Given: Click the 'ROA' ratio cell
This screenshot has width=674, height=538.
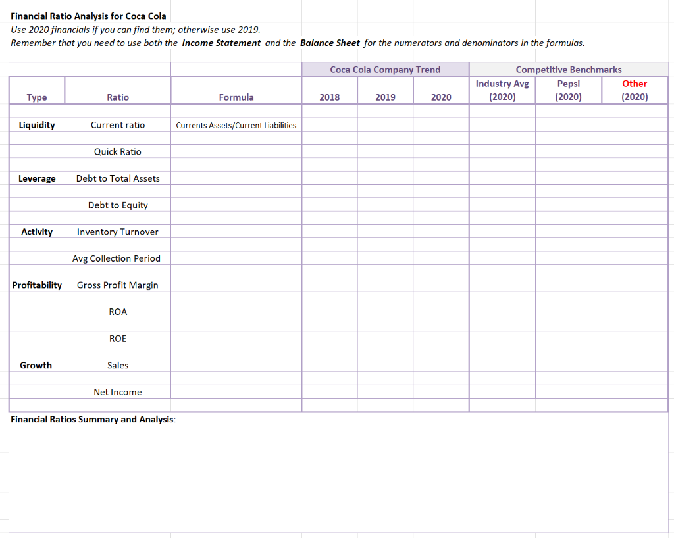Looking at the screenshot, I should pyautogui.click(x=118, y=312).
